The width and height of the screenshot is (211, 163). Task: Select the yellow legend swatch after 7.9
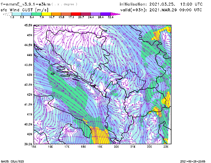click(46, 14)
